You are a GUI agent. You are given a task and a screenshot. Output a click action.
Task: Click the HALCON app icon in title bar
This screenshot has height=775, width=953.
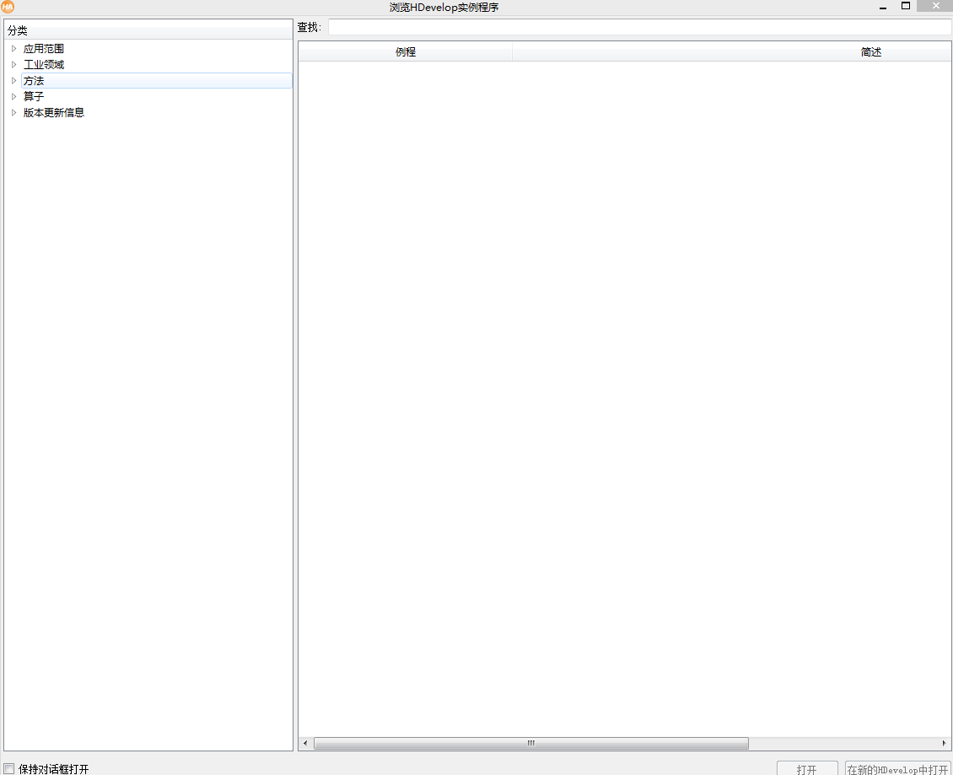coord(8,8)
